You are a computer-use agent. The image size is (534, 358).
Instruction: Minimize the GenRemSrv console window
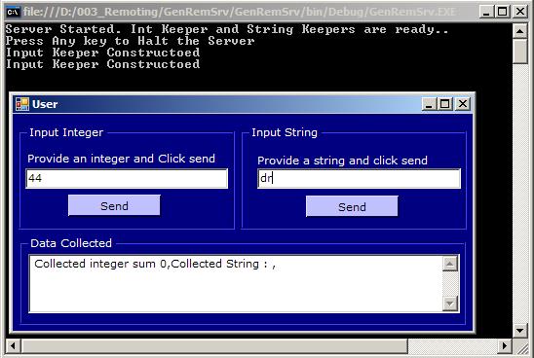486,12
